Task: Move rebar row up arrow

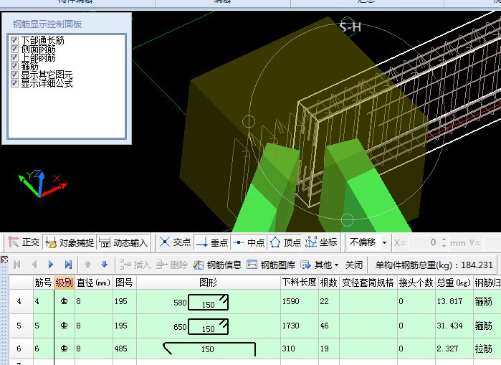Action: tap(88, 265)
